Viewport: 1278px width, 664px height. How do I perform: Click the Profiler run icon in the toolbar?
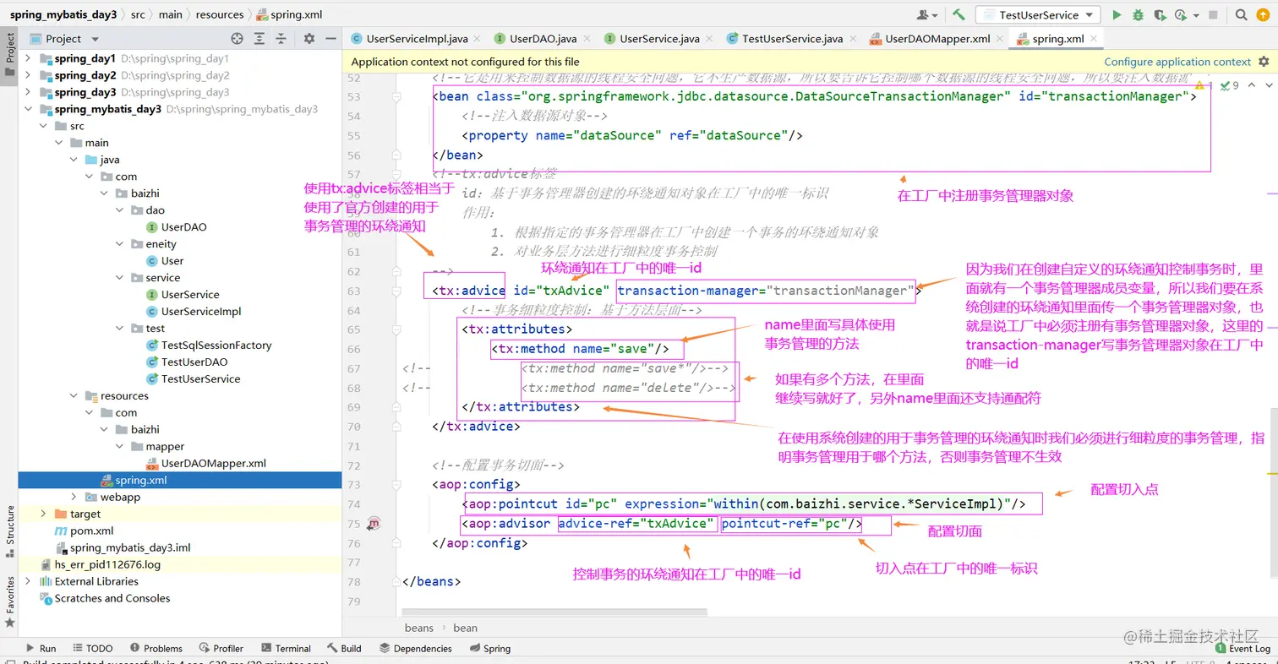(x=1180, y=15)
